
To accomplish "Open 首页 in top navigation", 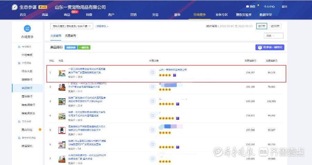I will 23,15.
